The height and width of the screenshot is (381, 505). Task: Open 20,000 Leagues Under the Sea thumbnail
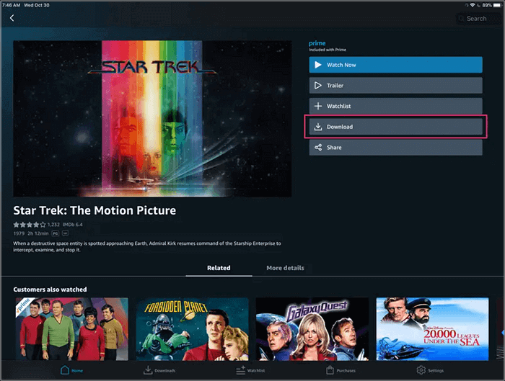click(432, 329)
